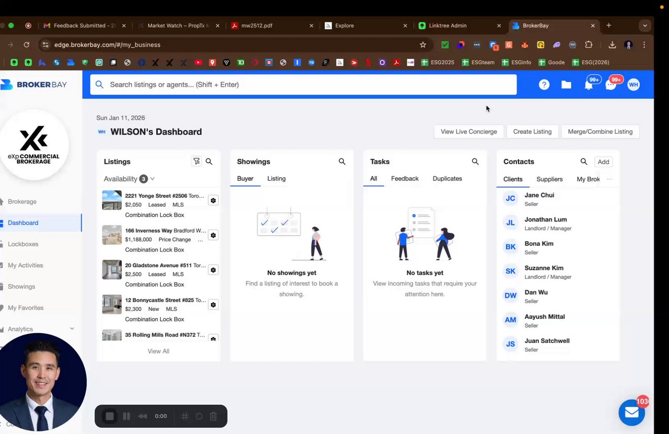Image resolution: width=669 pixels, height=434 pixels.
Task: Switch to the Suppliers tab in Contacts
Action: pos(549,179)
